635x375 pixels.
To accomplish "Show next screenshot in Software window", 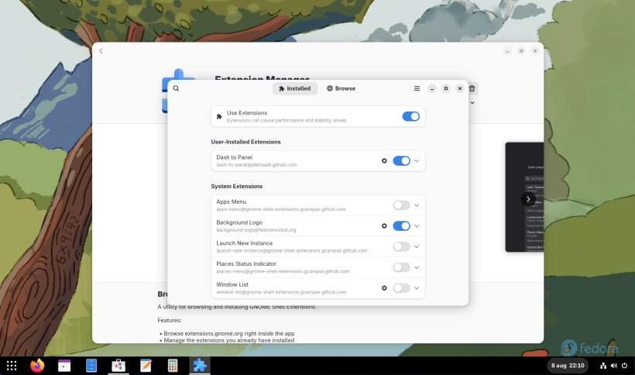I will point(528,199).
